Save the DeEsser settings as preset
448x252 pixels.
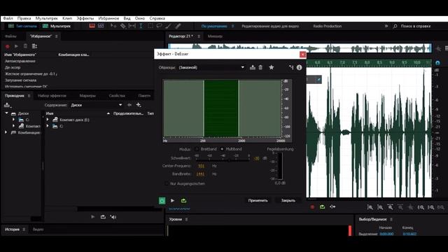coord(252,67)
